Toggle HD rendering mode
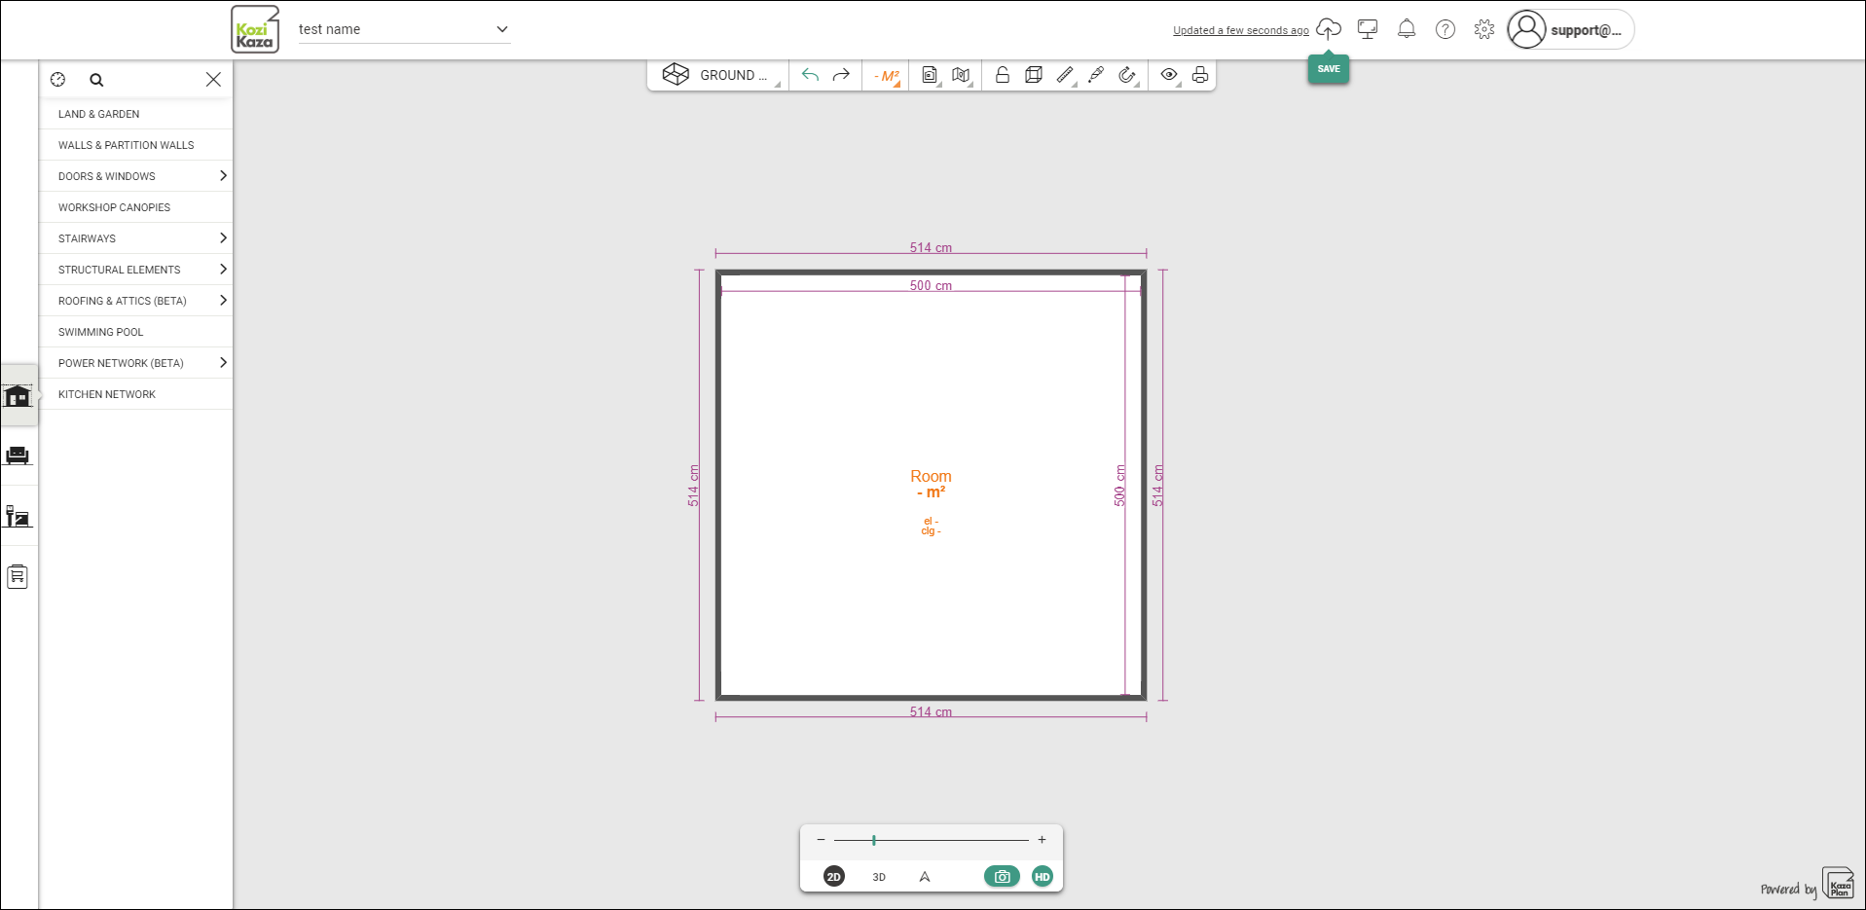Screen dimensions: 1866x910 (x=1043, y=877)
